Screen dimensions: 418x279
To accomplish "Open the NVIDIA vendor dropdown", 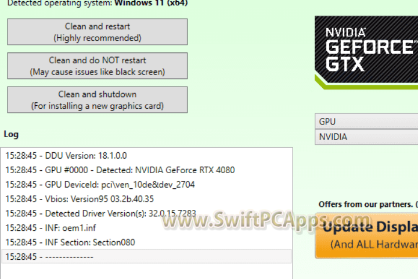I will click(x=366, y=137).
